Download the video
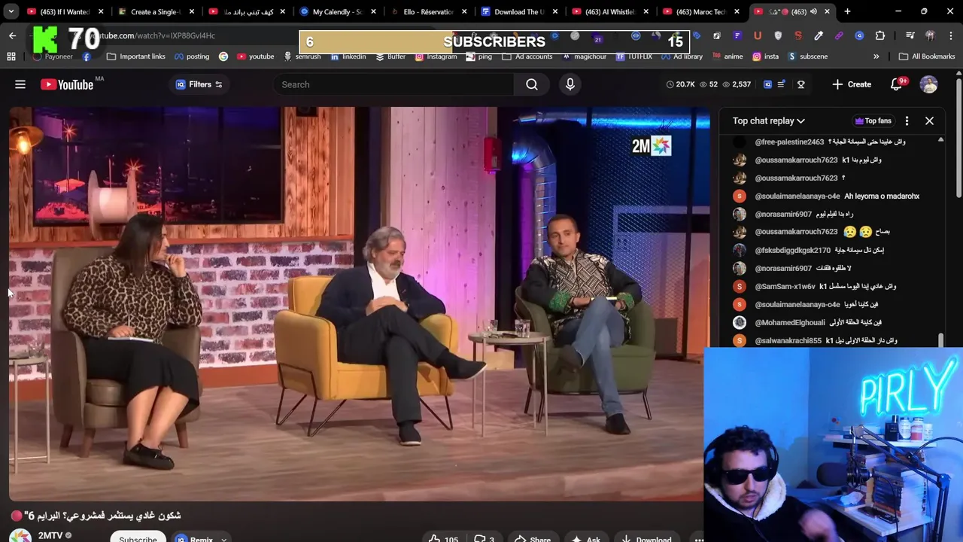 click(646, 539)
